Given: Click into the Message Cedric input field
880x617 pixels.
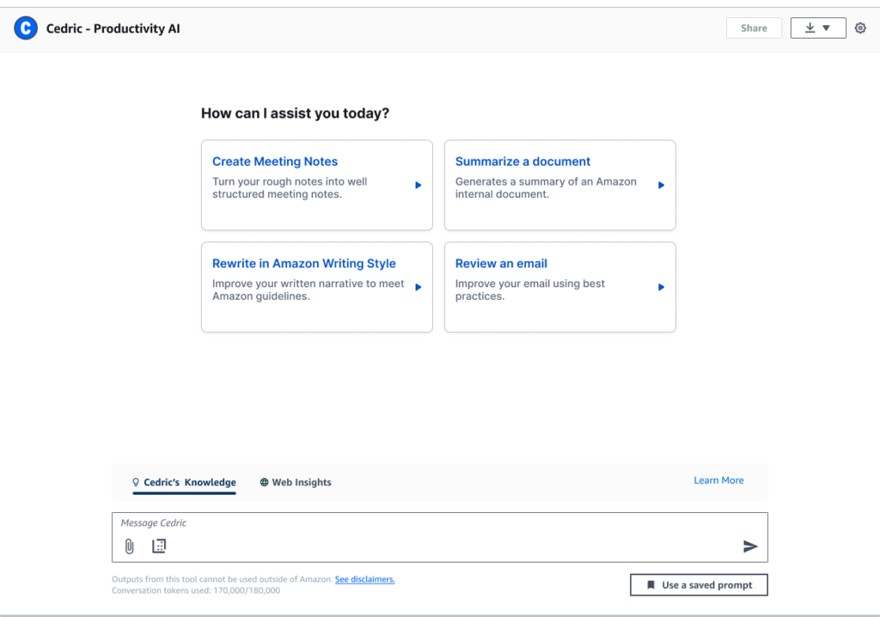Looking at the screenshot, I should [x=430, y=523].
